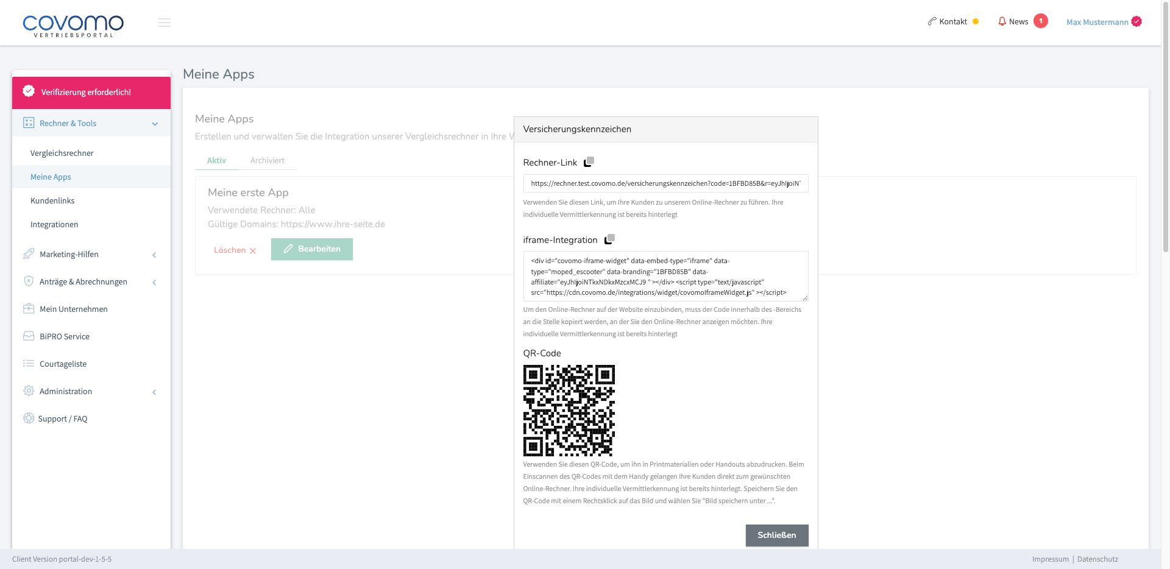
Task: Switch to the Aktiv tab
Action: pyautogui.click(x=216, y=160)
